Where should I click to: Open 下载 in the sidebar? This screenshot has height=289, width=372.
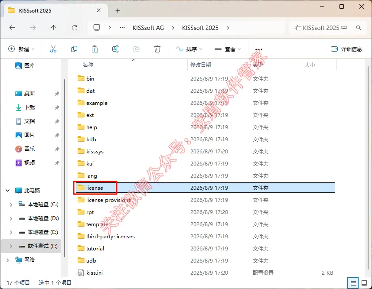(25, 107)
